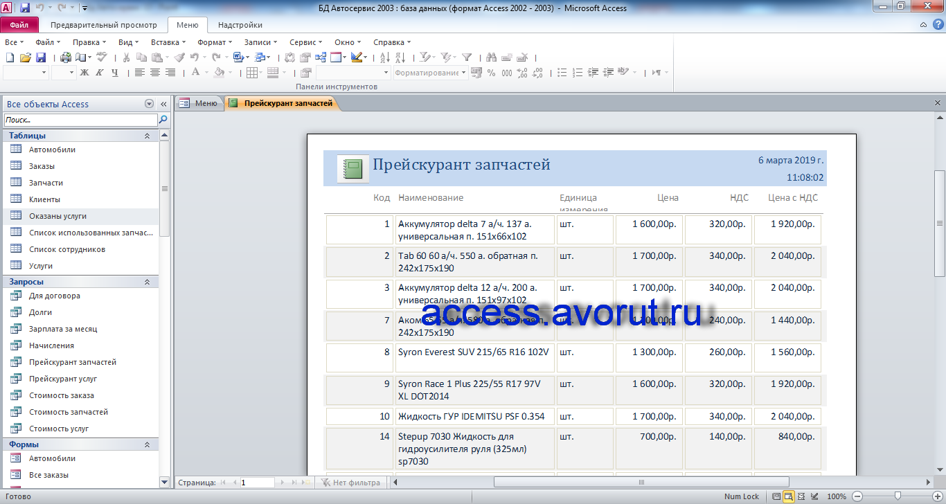Run the ABC spelling check icon
Screen dimensions: 946x504
(101, 57)
